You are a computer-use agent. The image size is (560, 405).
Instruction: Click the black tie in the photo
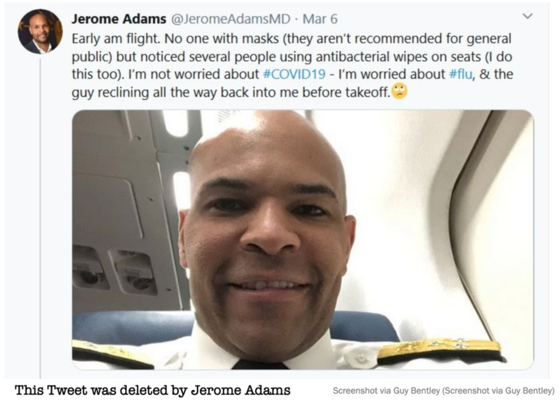pyautogui.click(x=260, y=365)
